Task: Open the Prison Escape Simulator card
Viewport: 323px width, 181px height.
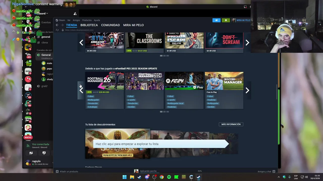Action: 184,42
